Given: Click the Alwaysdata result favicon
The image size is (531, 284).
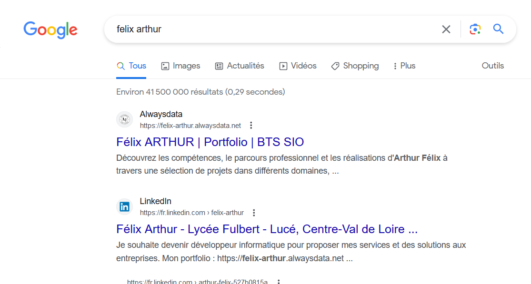Looking at the screenshot, I should 125,119.
